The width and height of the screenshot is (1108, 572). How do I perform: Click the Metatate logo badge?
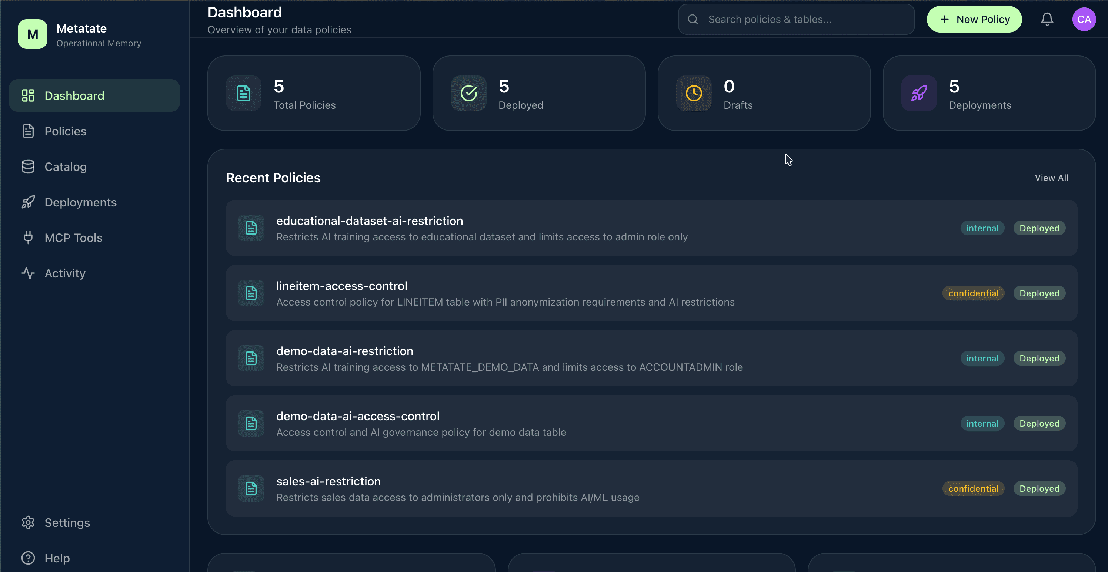(x=32, y=34)
